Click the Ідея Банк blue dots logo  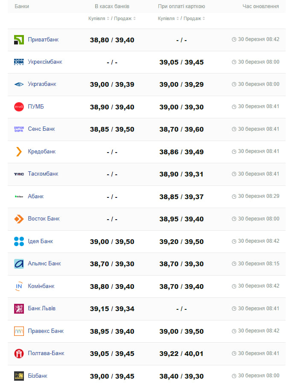pos(19,241)
